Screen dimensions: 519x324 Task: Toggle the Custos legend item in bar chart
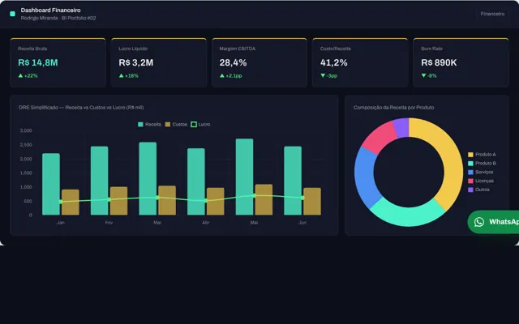[x=176, y=124]
